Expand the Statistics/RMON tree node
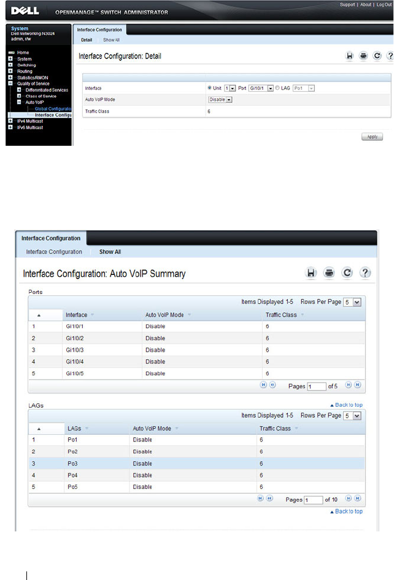This screenshot has height=580, width=394. point(10,77)
